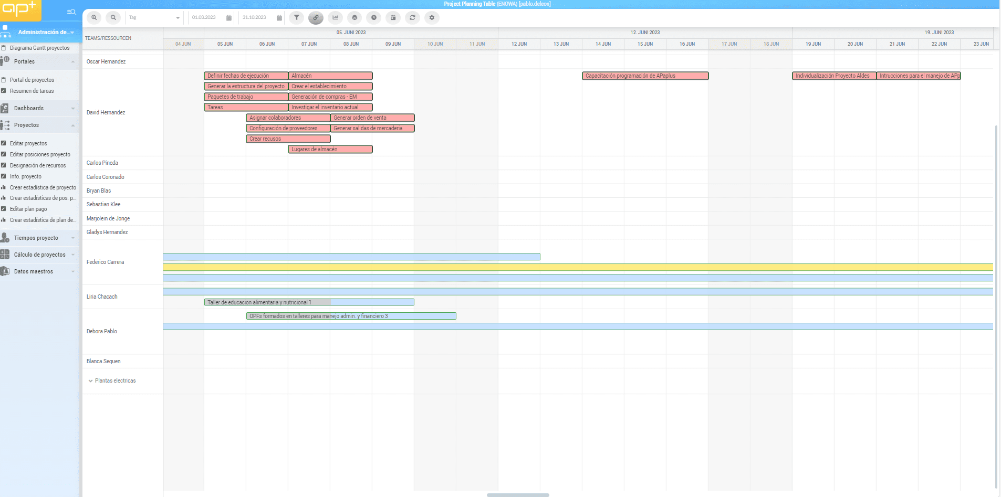This screenshot has width=1001, height=497.
Task: Open the Editar proyectos link
Action: [x=28, y=144]
